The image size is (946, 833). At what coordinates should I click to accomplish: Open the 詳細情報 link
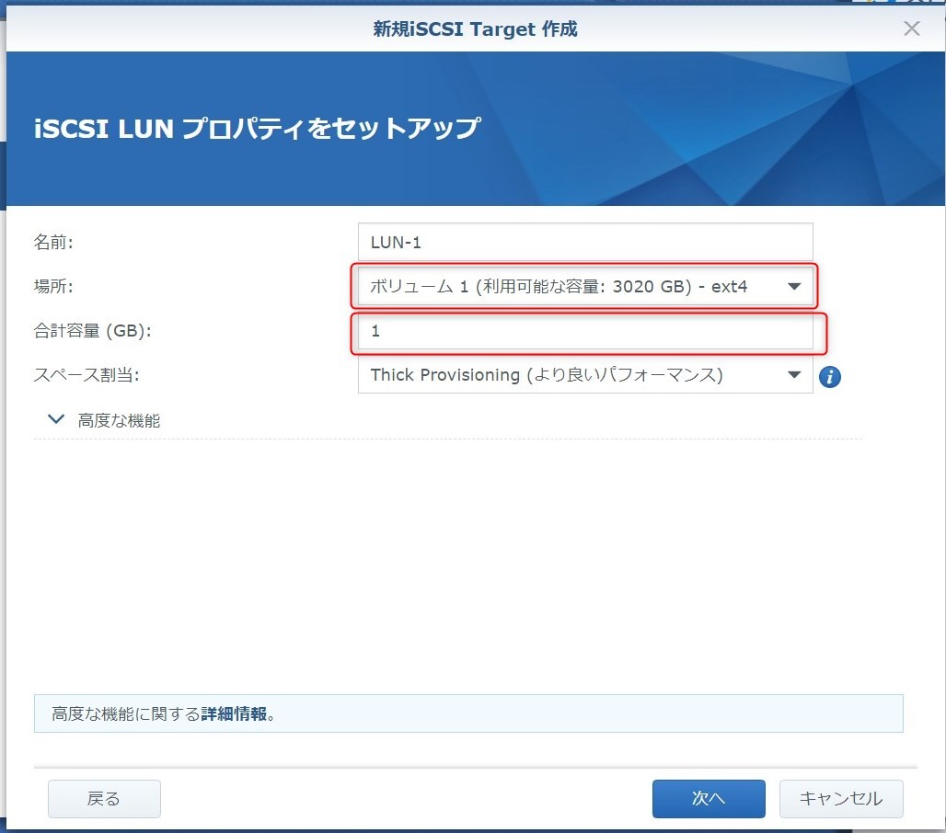point(234,713)
